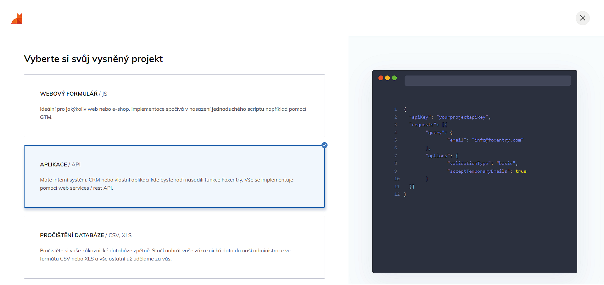Click the "validationType" key in the code sample

pos(469,163)
